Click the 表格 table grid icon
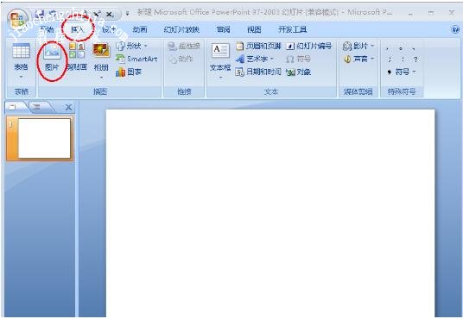 click(x=21, y=51)
